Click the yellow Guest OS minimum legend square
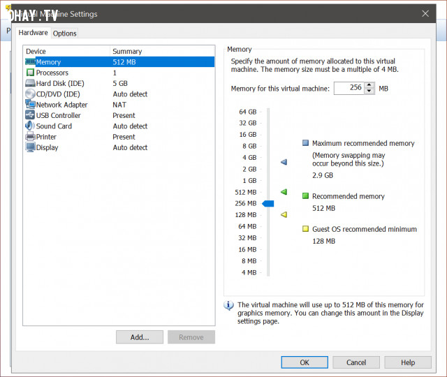The height and width of the screenshot is (377, 447). [305, 228]
